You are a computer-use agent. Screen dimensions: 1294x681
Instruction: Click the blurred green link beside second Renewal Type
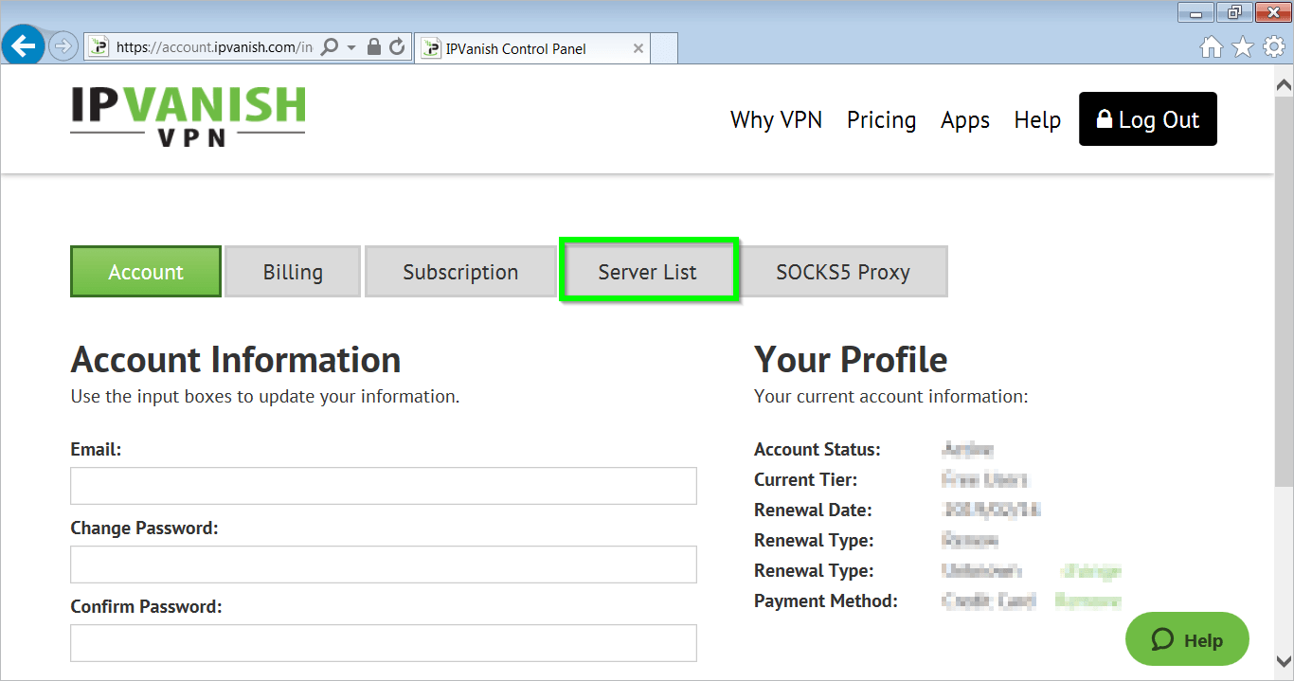click(x=1091, y=571)
